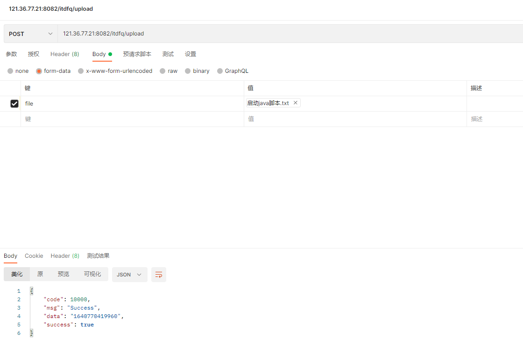This screenshot has height=354, width=523.
Task: Select the 预览 view button
Action: point(64,274)
